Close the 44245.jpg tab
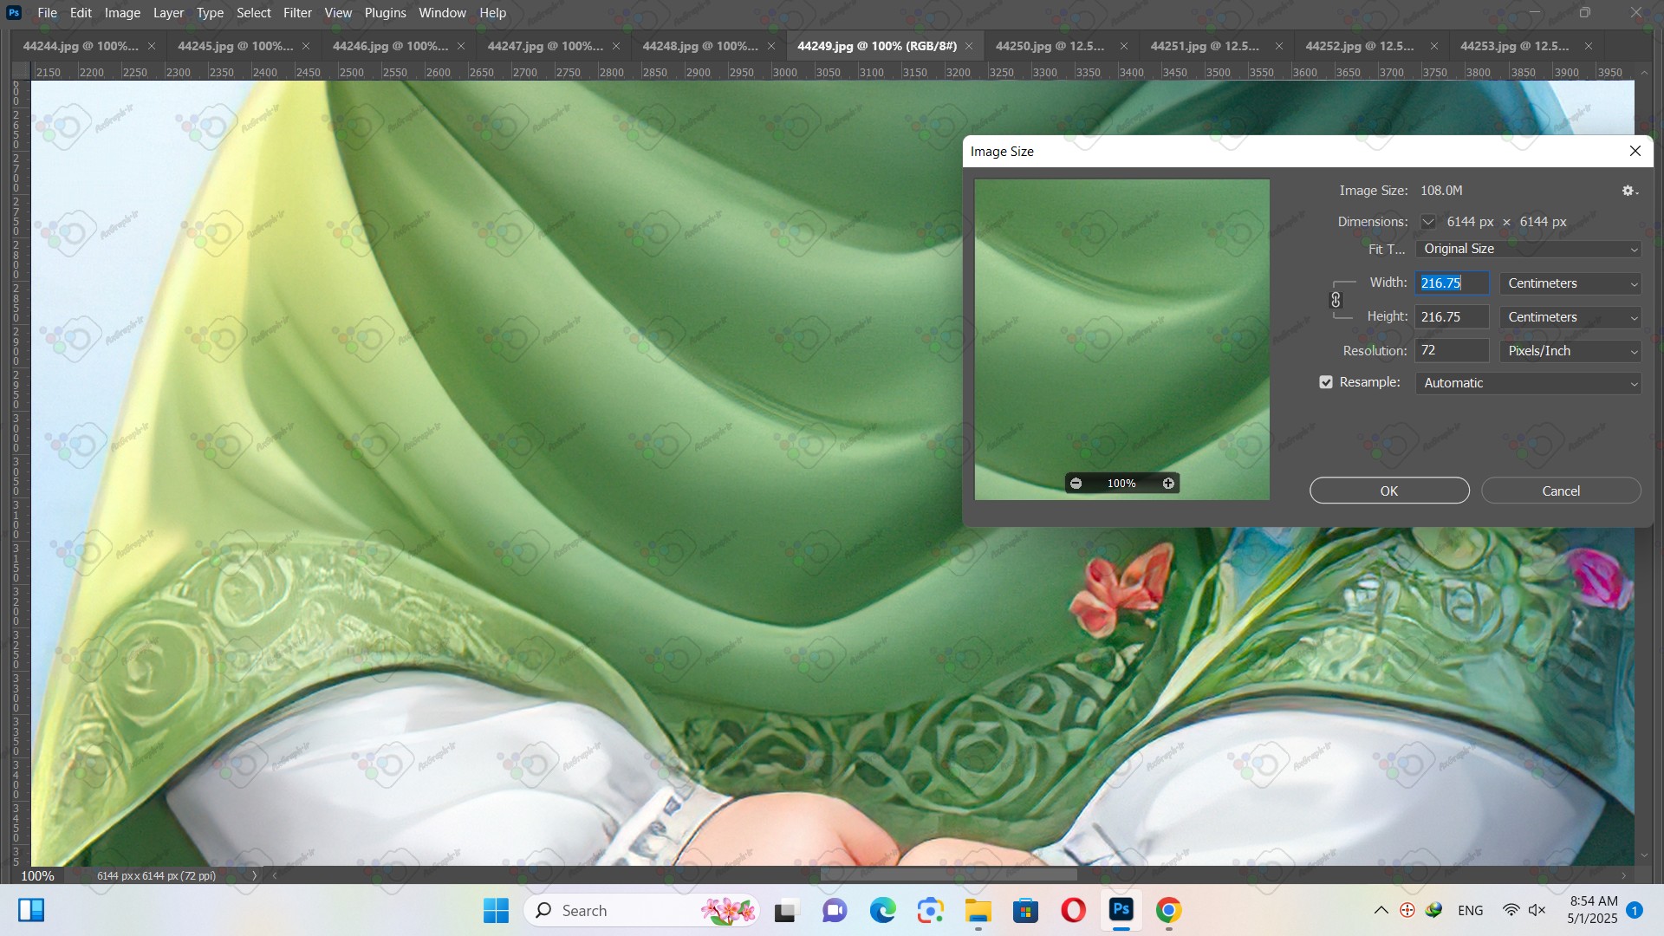Viewport: 1664px width, 936px height. 306,46
